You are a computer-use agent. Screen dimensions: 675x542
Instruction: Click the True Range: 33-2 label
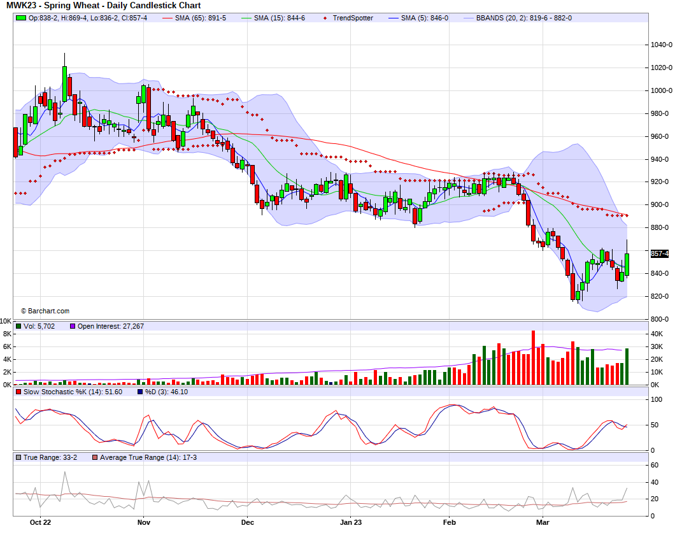pyautogui.click(x=50, y=457)
